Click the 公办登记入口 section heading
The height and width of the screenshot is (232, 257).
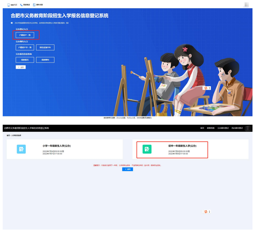click(x=22, y=29)
